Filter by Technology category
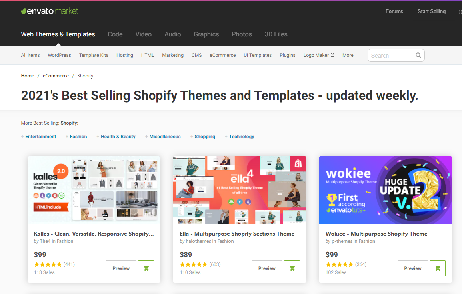 242,137
